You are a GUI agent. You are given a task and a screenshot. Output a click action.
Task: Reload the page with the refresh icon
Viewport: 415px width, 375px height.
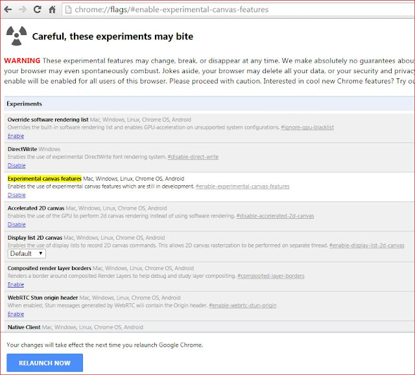click(37, 10)
